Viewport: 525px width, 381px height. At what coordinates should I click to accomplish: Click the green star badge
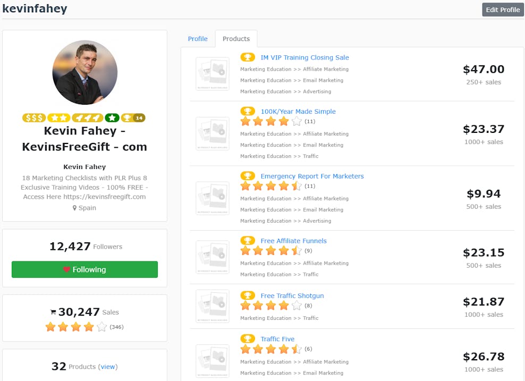[x=112, y=118]
